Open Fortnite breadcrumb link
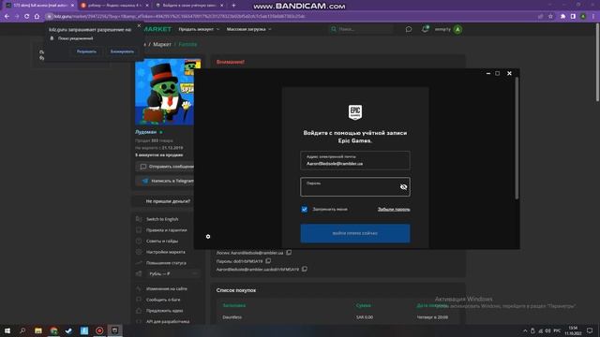Viewport: 600px width, 337px height. pos(187,44)
